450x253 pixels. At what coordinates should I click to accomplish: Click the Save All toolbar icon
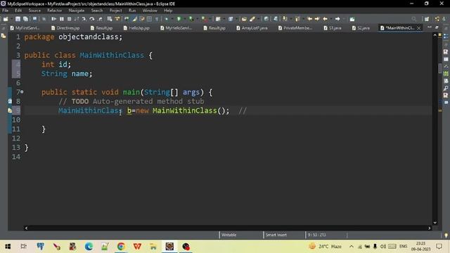click(25, 19)
